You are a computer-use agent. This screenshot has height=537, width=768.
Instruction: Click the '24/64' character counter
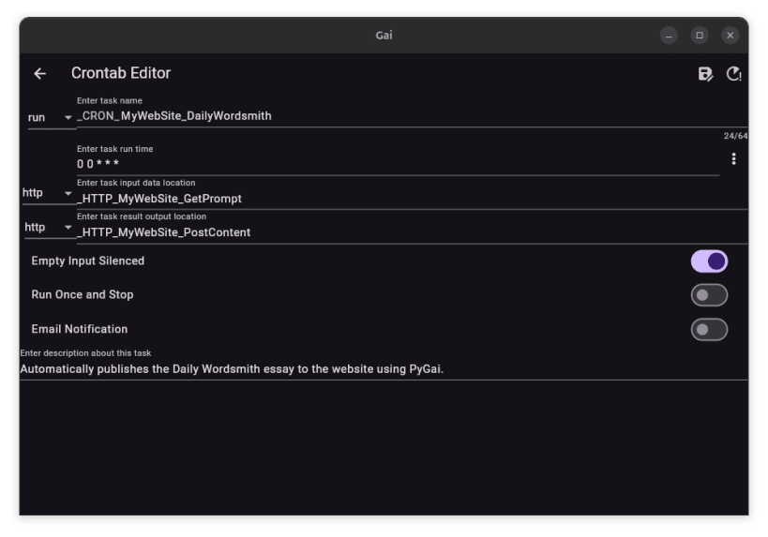point(735,136)
